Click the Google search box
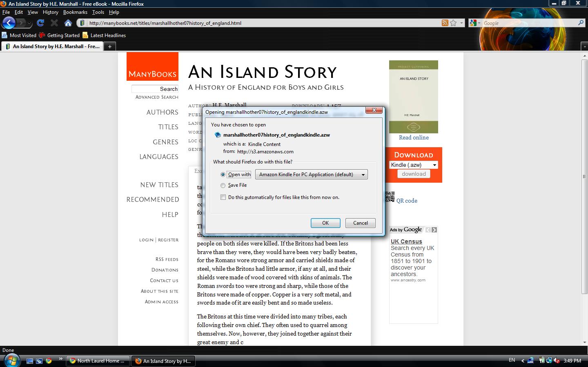The height and width of the screenshot is (367, 588). coord(530,23)
